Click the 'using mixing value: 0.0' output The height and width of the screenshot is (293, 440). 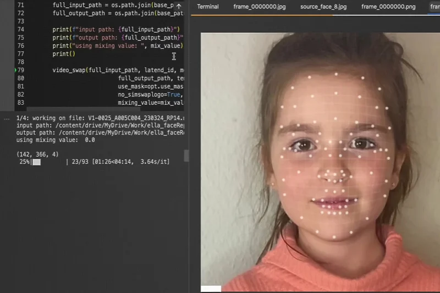point(56,140)
